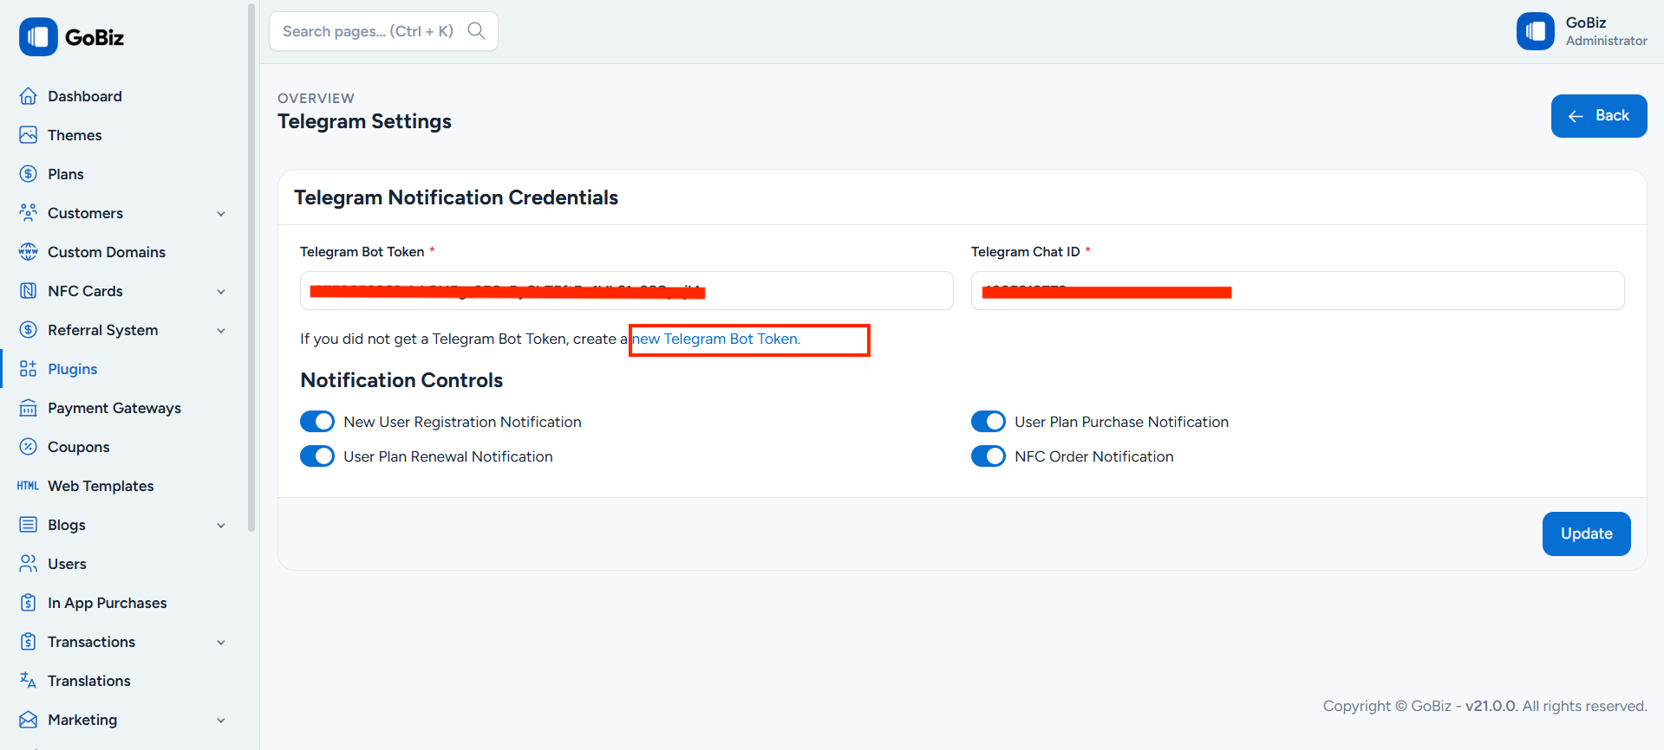This screenshot has width=1664, height=750.
Task: Click the Customers people icon
Action: point(29,213)
